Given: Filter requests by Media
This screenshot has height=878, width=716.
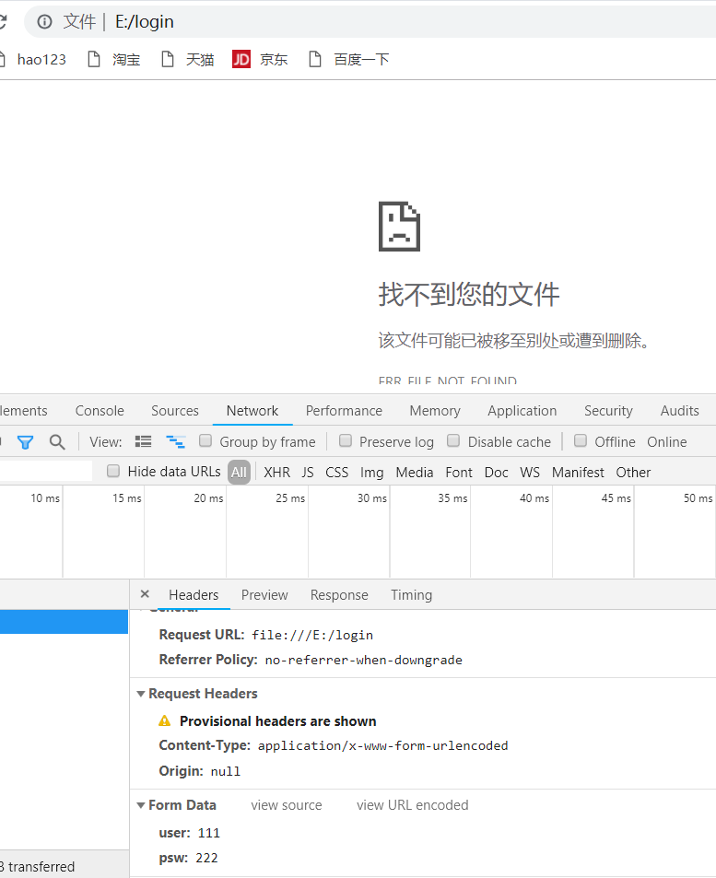Looking at the screenshot, I should point(415,472).
